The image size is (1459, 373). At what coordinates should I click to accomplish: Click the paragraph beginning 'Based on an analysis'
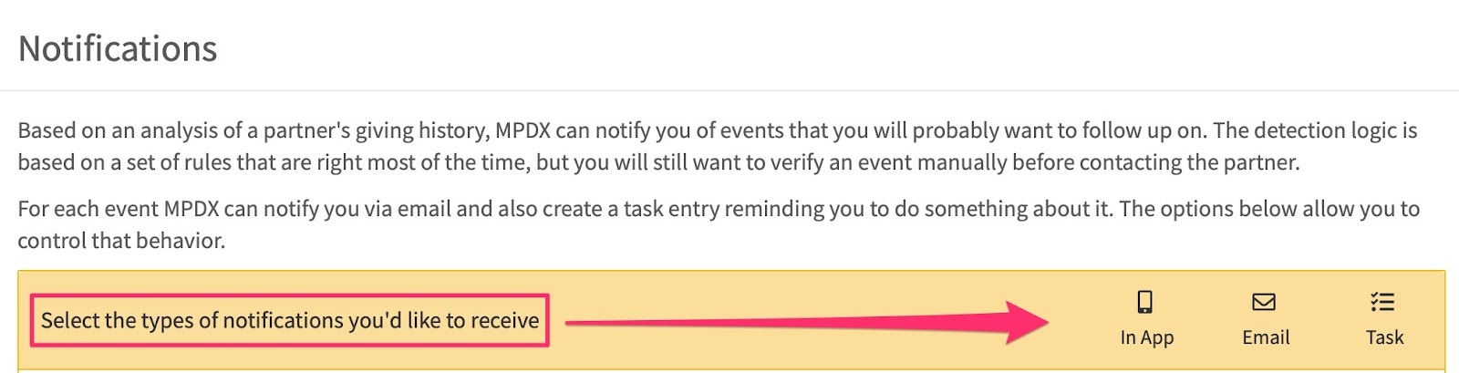pos(718,146)
